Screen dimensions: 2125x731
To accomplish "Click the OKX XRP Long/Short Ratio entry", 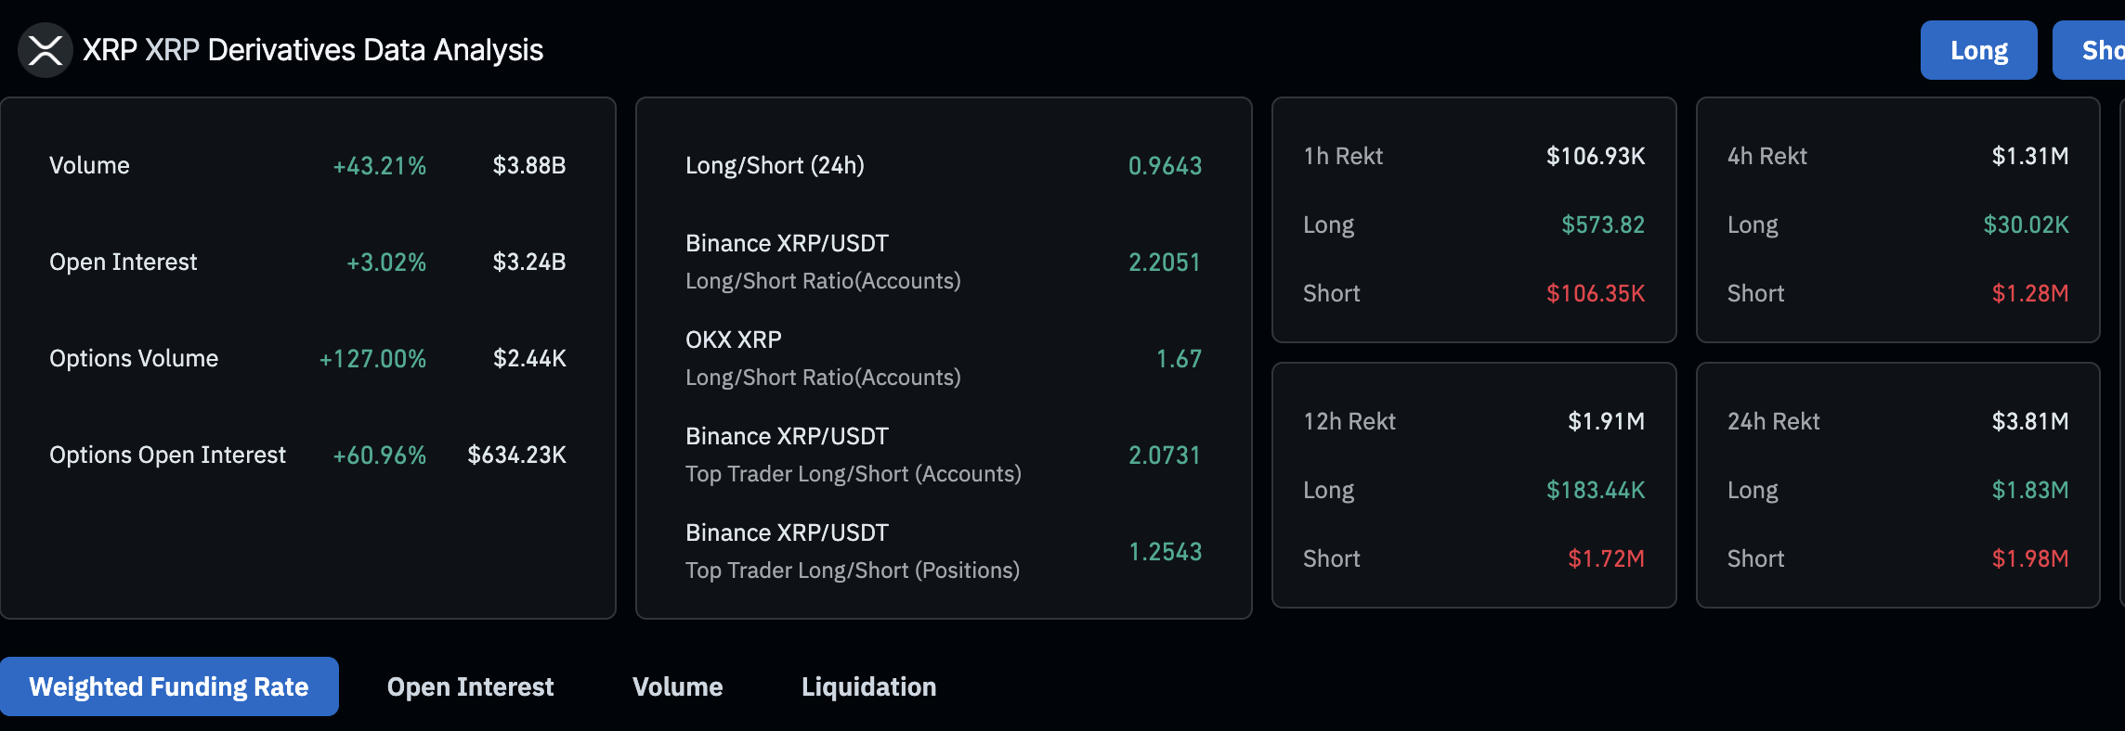I will [x=822, y=358].
